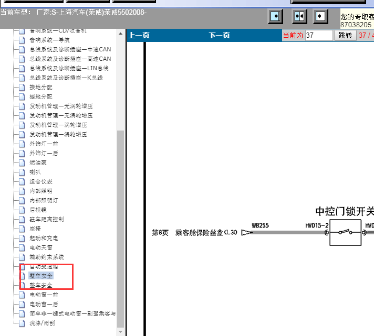Click the collapse-left-pane arrow toolbar icon
This screenshot has height=336, width=374.
click(x=320, y=16)
